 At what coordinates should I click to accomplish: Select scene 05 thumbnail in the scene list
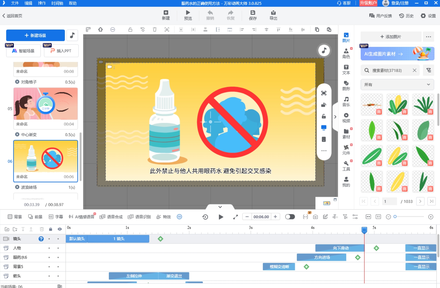click(45, 104)
